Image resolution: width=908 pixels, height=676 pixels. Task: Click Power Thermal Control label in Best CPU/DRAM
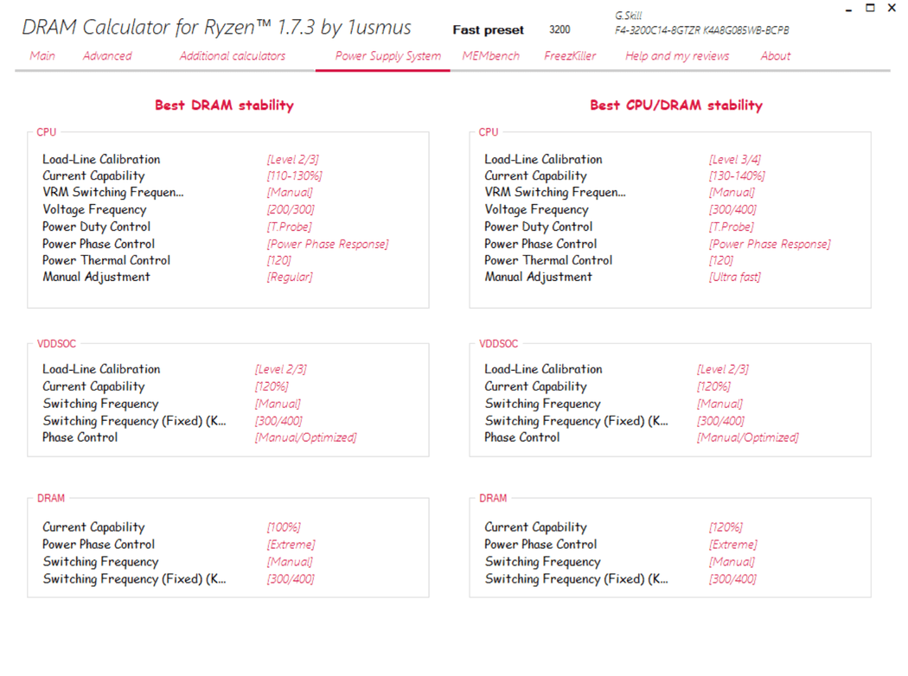tap(548, 260)
